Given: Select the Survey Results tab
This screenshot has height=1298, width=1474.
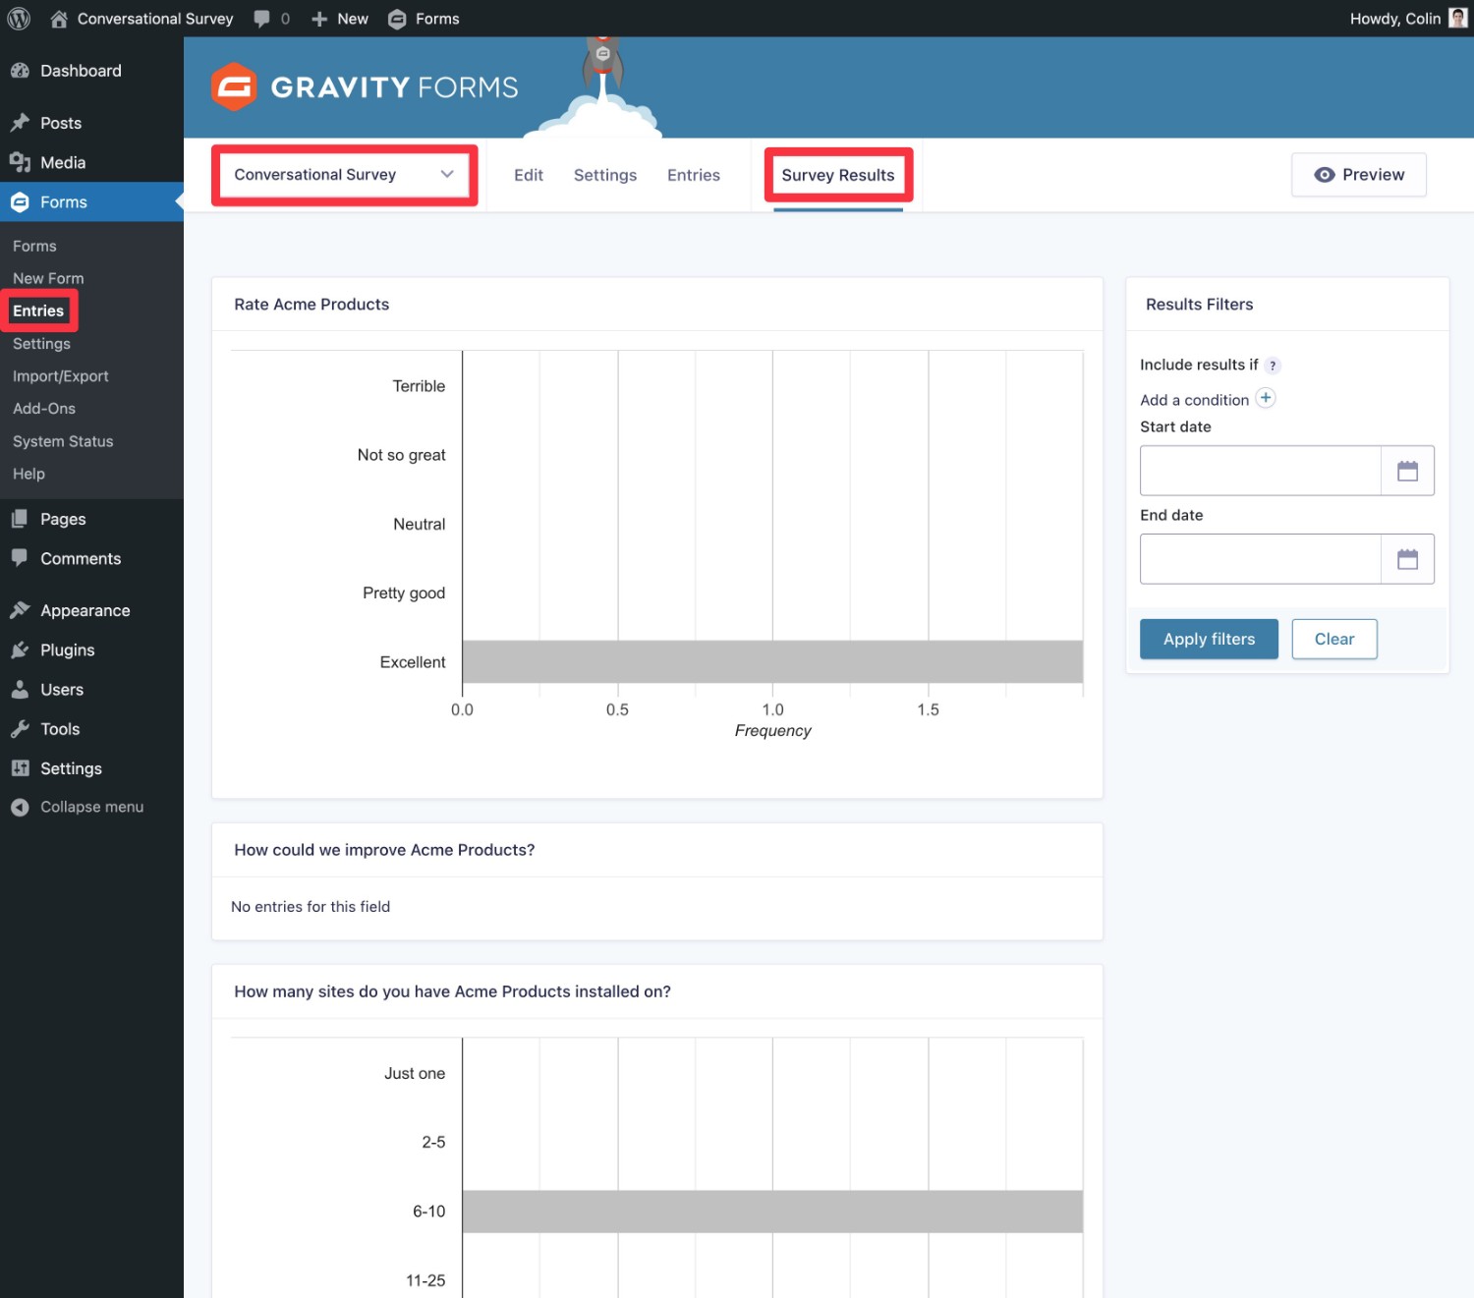Looking at the screenshot, I should tap(838, 175).
